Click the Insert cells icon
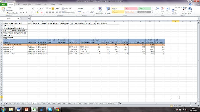Viewport: 200px width, 112px height. [157, 9]
